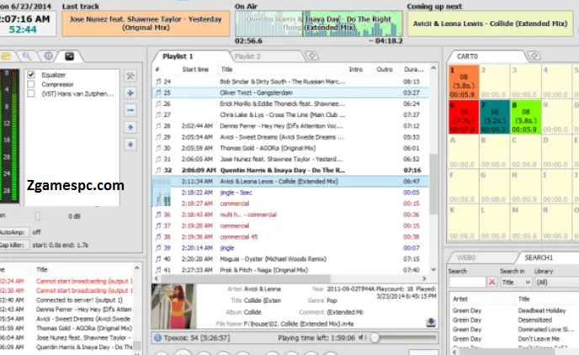Sort playlist by Title column header

pyautogui.click(x=226, y=69)
